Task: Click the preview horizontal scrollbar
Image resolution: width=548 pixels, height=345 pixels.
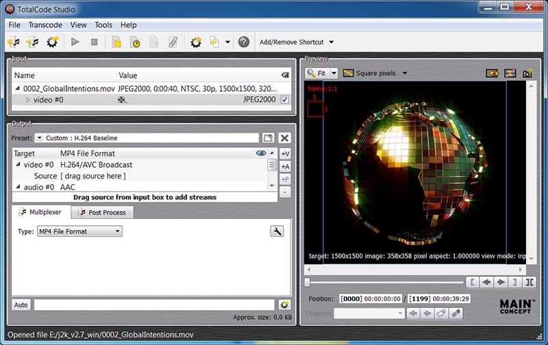Action: tap(415, 270)
